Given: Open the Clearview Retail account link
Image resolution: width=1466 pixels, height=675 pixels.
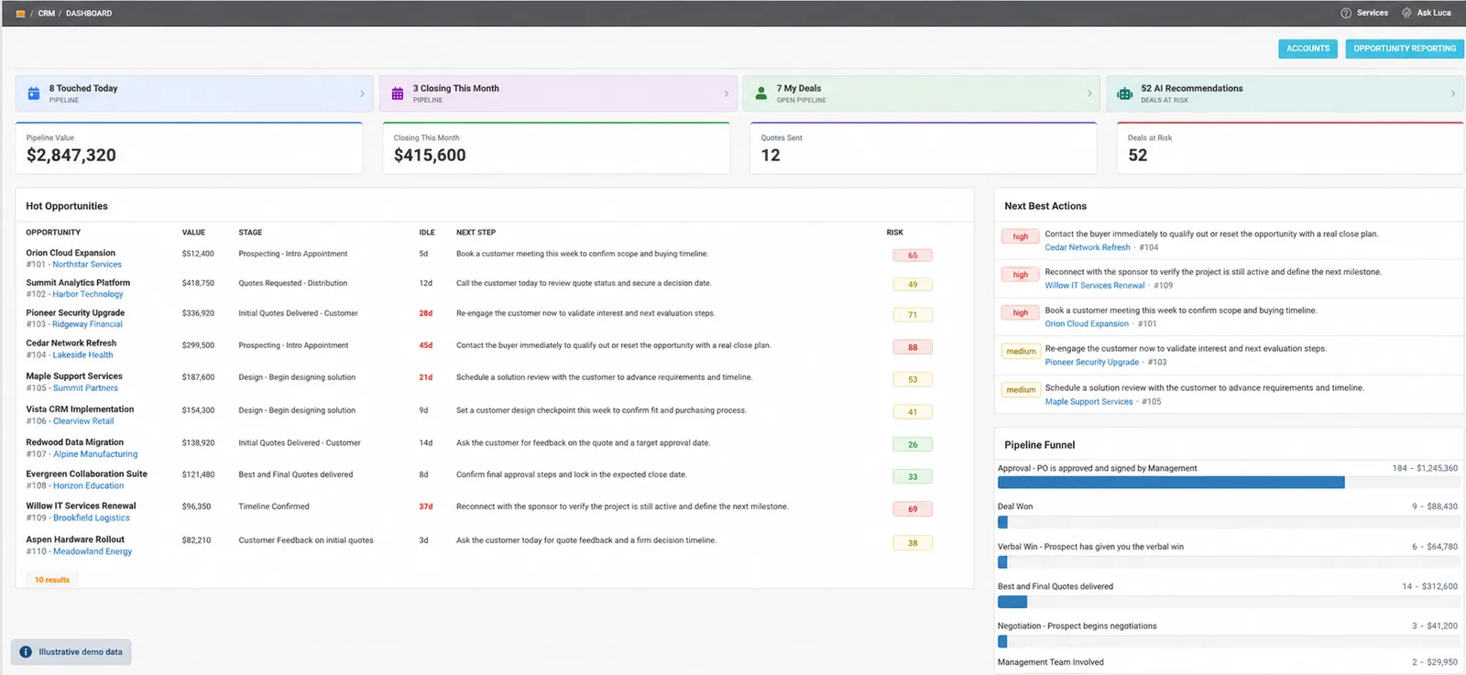Looking at the screenshot, I should coord(83,421).
